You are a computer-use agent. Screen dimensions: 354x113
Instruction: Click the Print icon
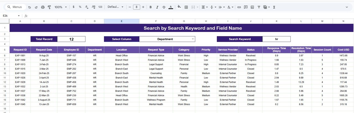pos(43,7)
